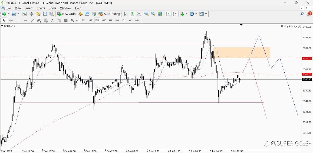Toggle AutoTrading on or off
Image resolution: width=313 pixels, height=153 pixels.
[109, 14]
